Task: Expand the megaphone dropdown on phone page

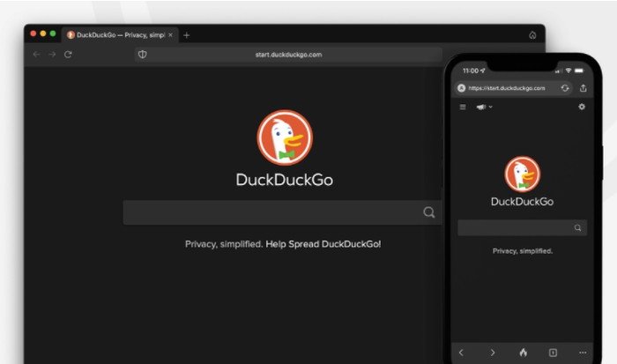Action: tap(485, 107)
